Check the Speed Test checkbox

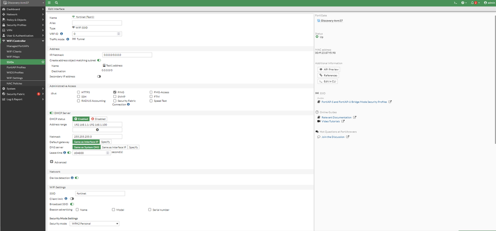pos(151,101)
